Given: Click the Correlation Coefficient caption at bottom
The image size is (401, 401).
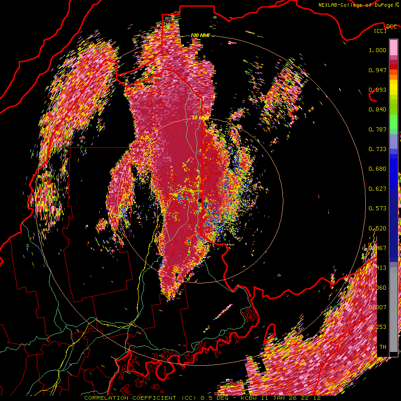Looking at the screenshot, I should (202, 398).
